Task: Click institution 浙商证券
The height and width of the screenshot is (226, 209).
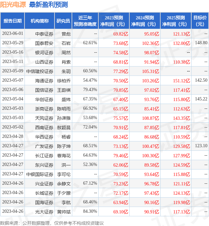Action: [44, 109]
